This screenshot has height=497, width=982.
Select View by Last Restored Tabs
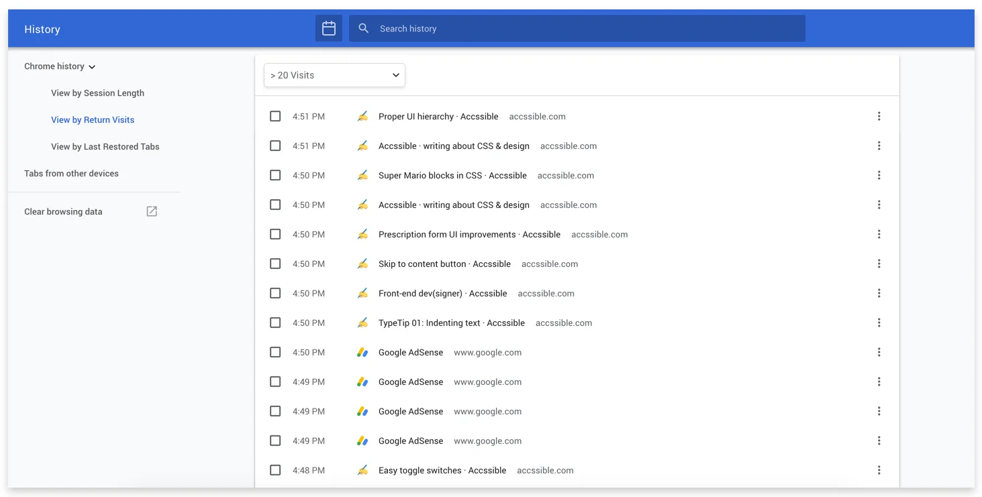click(x=105, y=146)
